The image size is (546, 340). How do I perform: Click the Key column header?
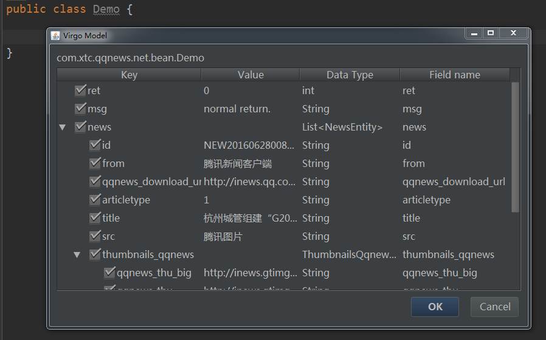129,75
